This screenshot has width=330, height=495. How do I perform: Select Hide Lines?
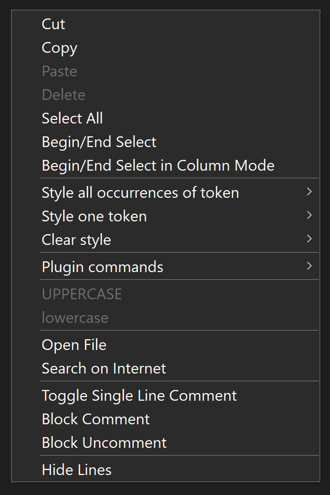point(76,470)
